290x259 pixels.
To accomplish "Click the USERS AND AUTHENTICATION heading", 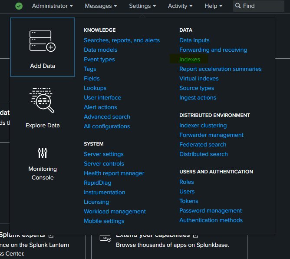I will (x=216, y=172).
